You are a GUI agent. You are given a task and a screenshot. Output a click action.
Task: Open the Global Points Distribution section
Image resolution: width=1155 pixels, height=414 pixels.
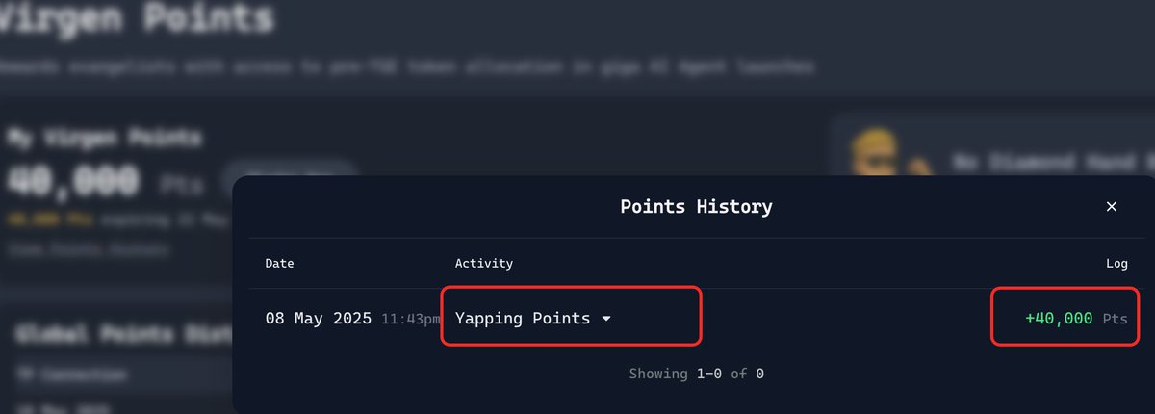(x=120, y=334)
